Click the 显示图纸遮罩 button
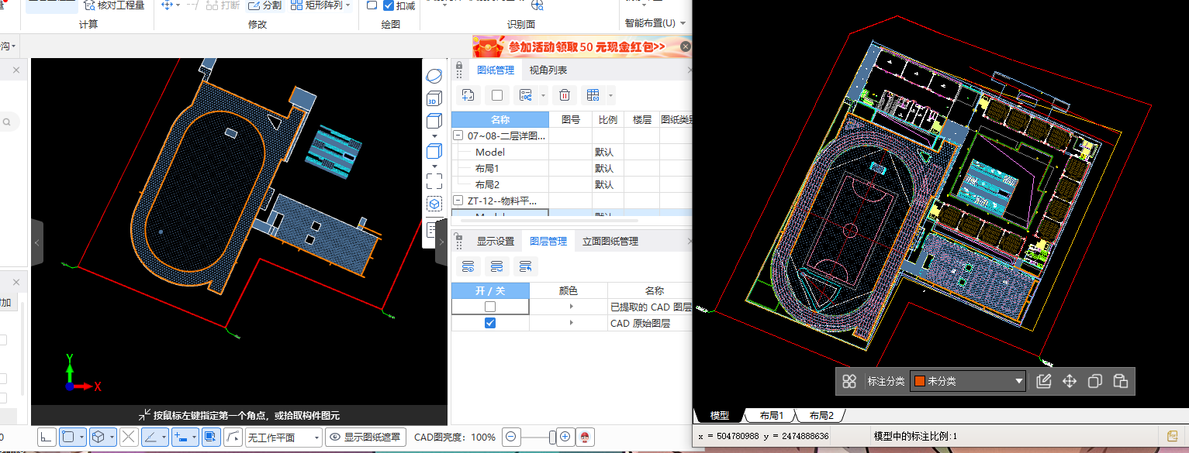The width and height of the screenshot is (1189, 453). point(365,438)
